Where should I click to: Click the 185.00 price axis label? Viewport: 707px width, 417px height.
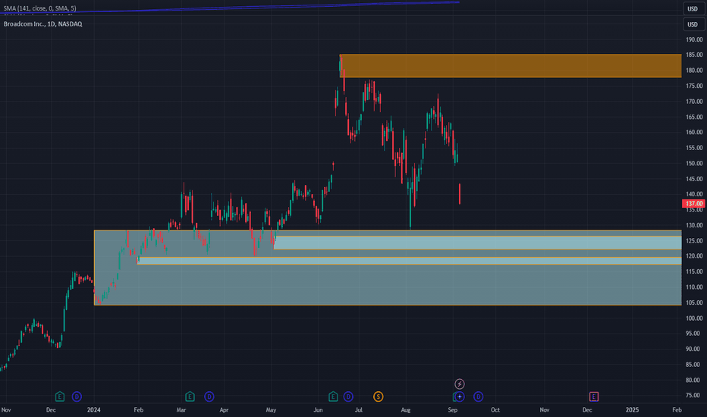tap(694, 55)
